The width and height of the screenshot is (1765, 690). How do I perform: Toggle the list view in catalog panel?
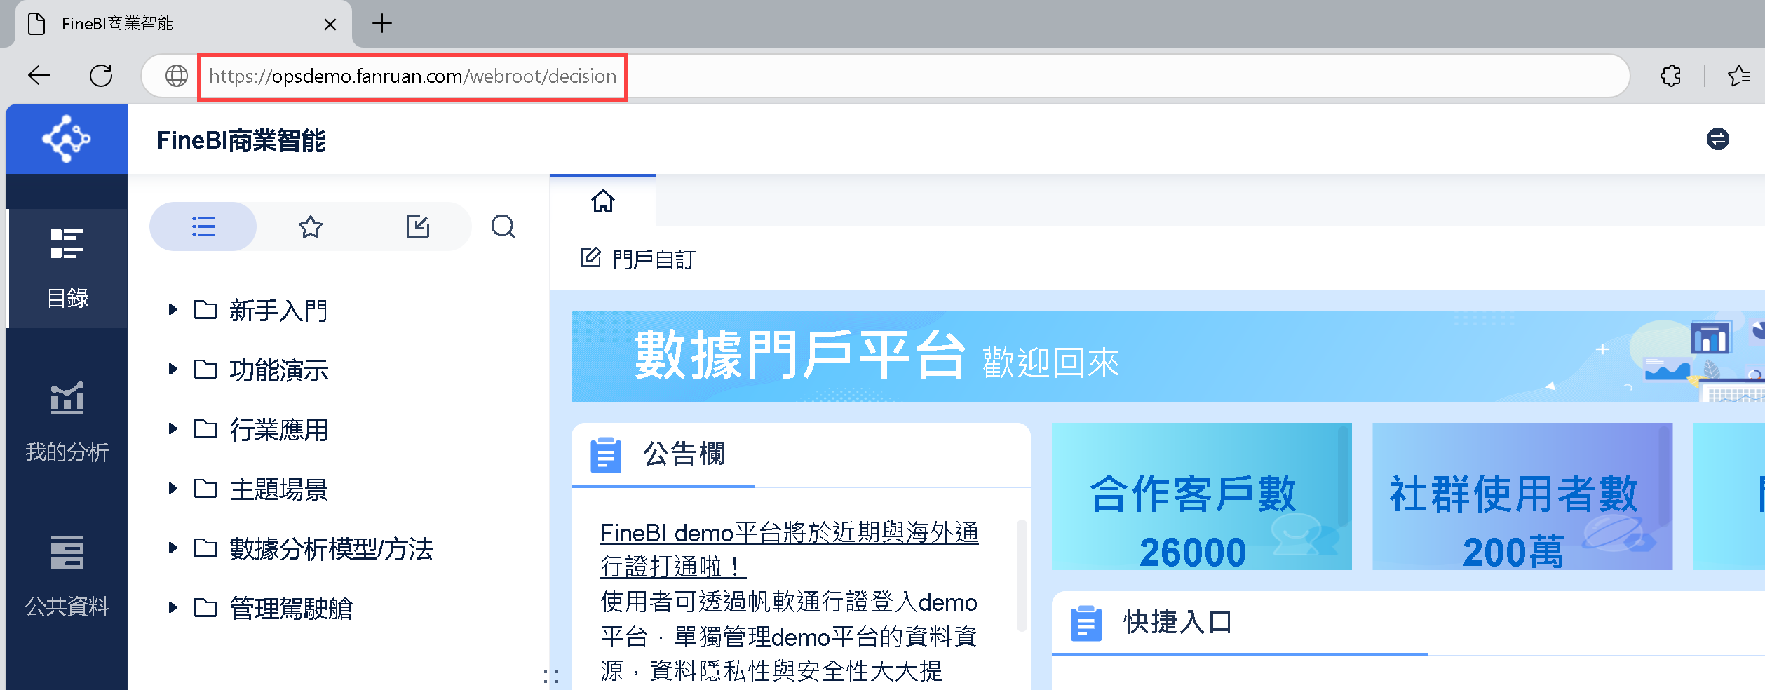coord(202,226)
